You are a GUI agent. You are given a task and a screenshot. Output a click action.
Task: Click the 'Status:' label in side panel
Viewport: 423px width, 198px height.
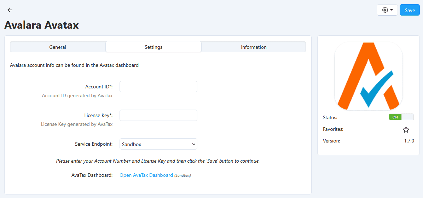coord(330,118)
